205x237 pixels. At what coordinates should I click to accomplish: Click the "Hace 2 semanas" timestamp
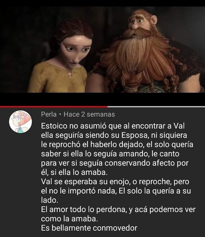point(89,114)
